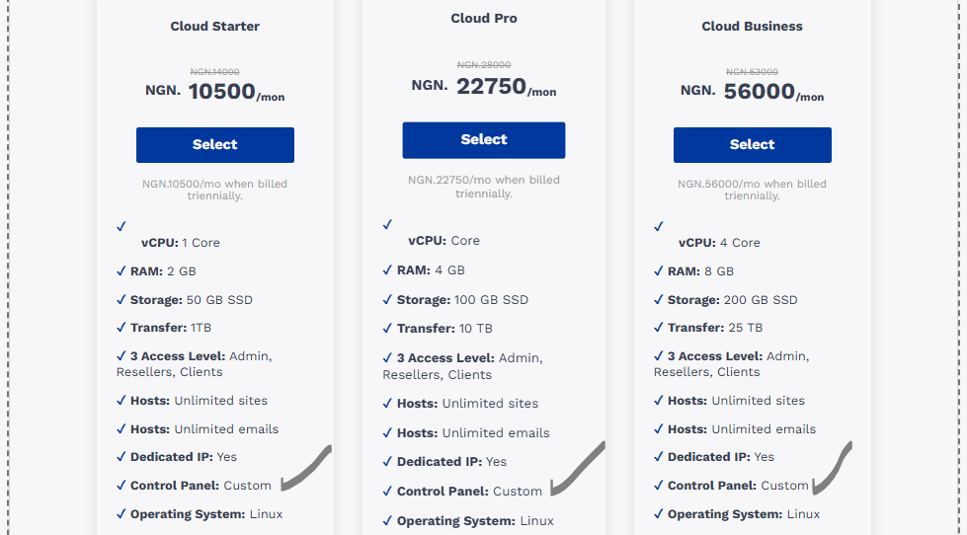This screenshot has height=535, width=967.
Task: Click the NGN.22750/mo triennial billing note
Action: [x=484, y=187]
